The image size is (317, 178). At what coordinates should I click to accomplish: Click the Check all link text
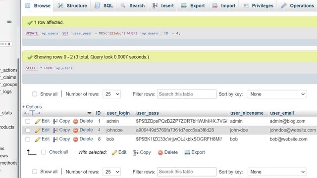click(x=58, y=152)
